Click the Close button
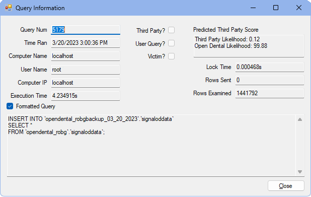Image resolution: width=311 pixels, height=197 pixels. click(x=286, y=186)
